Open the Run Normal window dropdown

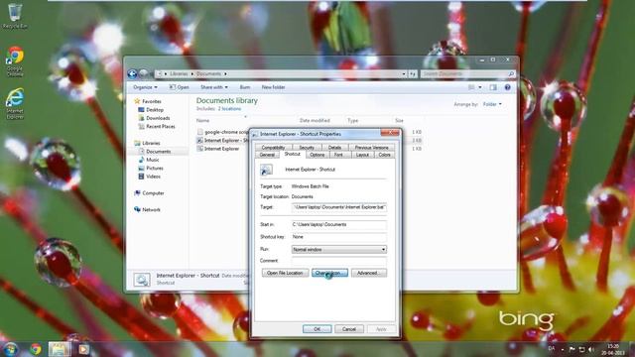338,249
